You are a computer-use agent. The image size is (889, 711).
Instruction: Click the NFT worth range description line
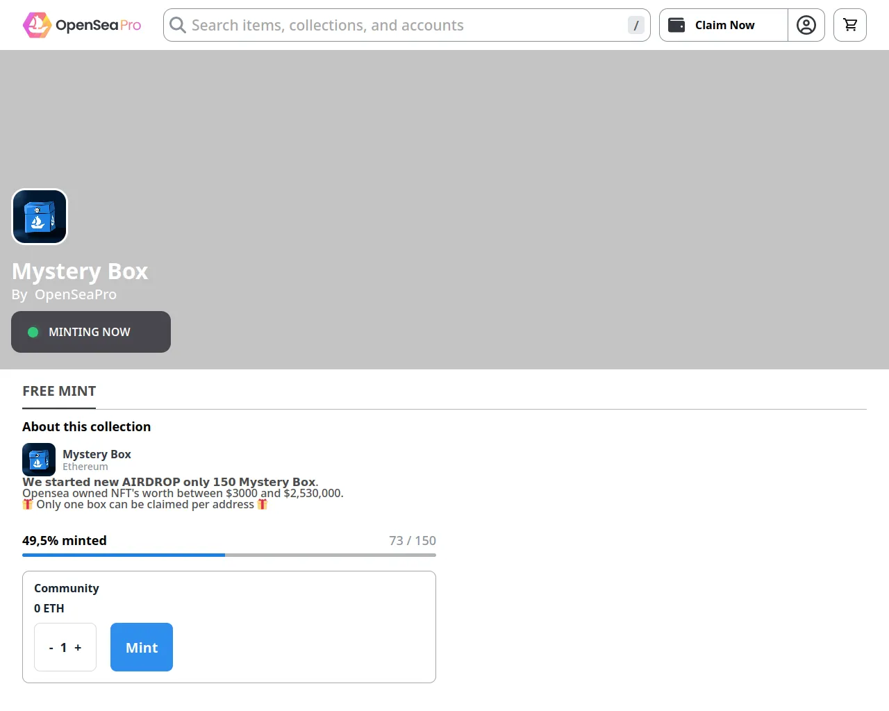click(183, 493)
